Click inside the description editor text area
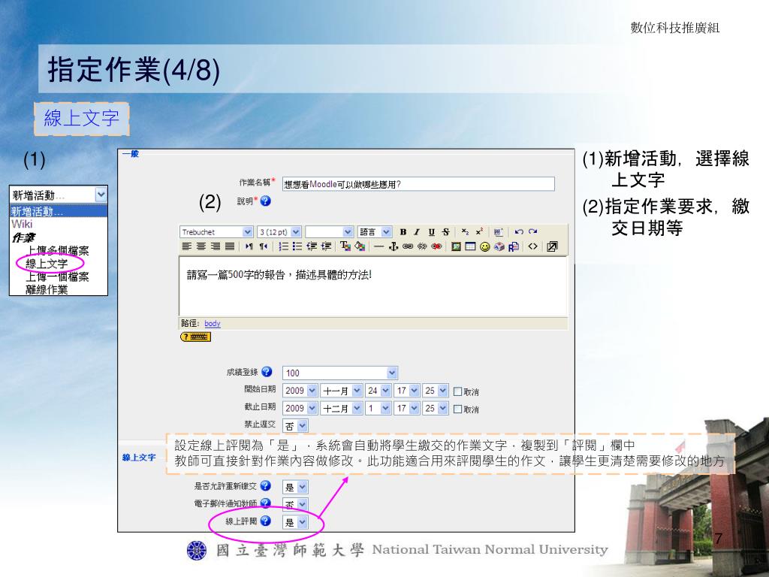The image size is (769, 577). pos(372,286)
